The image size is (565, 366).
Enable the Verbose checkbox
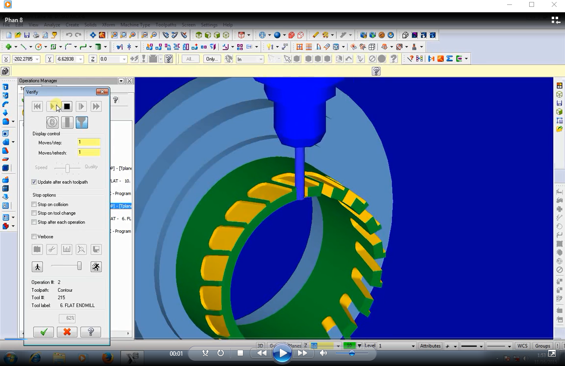pyautogui.click(x=34, y=236)
